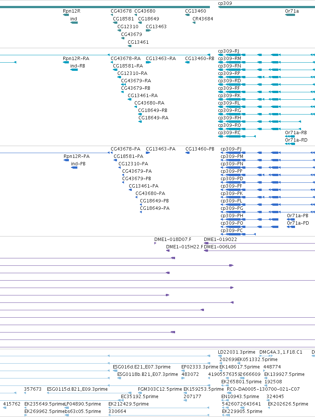Click the Rpn12R gene label
The height and width of the screenshot is (417, 315).
pos(72,11)
